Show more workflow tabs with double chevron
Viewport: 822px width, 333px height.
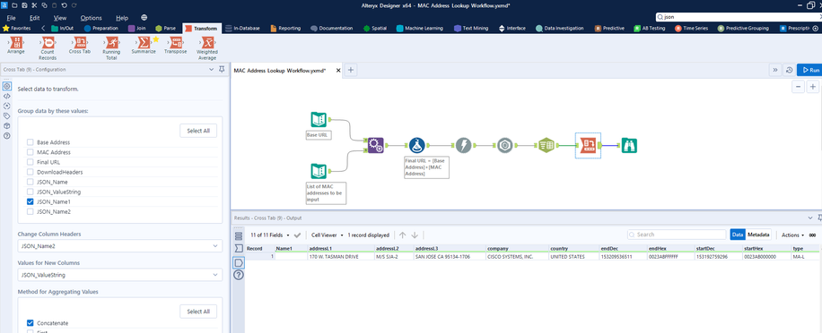point(775,70)
